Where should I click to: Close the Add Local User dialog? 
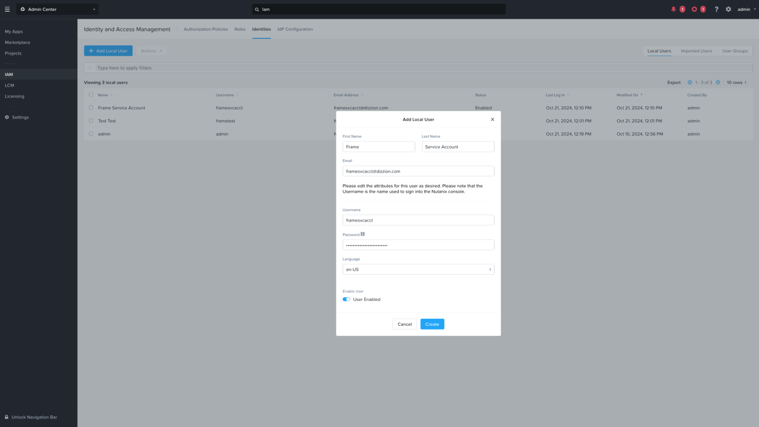tap(492, 119)
